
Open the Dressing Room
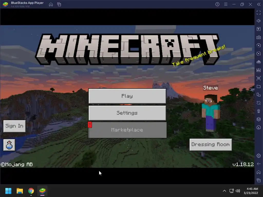pos(211,145)
